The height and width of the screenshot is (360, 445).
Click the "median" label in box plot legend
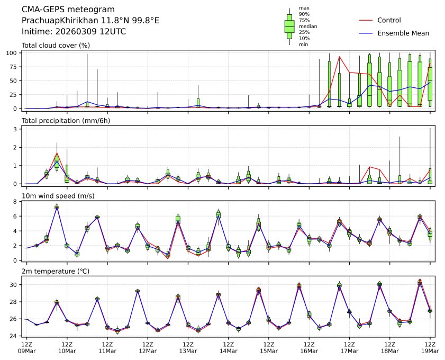[307, 26]
